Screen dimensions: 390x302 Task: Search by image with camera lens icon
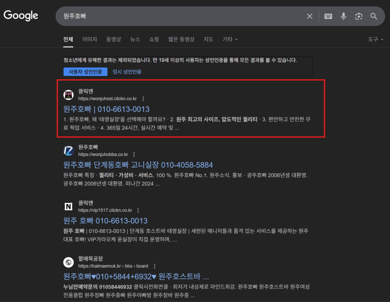(x=359, y=16)
